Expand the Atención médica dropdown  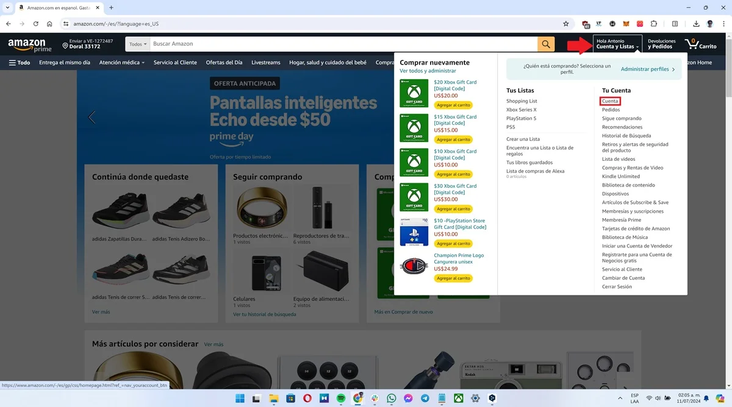tap(121, 62)
